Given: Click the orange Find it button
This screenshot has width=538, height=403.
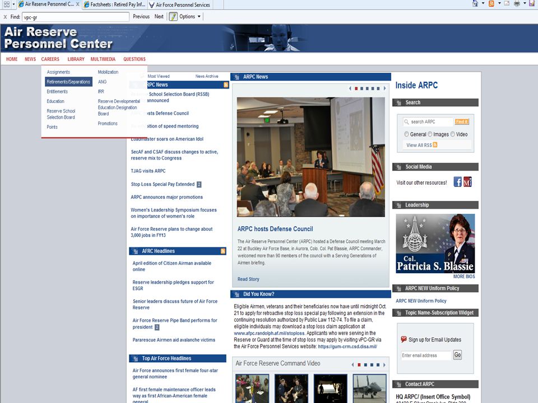Looking at the screenshot, I should [462, 121].
